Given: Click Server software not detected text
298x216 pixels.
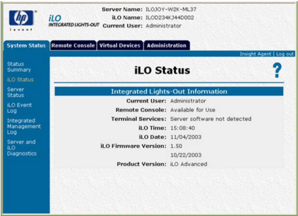Looking at the screenshot, I should pos(211,119).
